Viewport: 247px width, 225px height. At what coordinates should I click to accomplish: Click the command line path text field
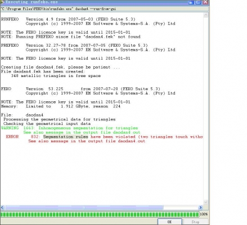point(104,9)
